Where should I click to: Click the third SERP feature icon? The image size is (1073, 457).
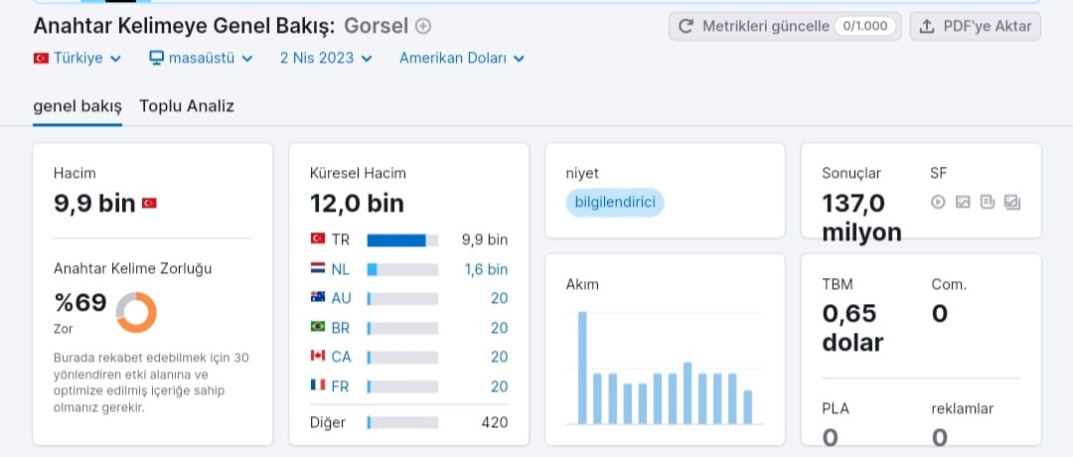click(x=987, y=202)
